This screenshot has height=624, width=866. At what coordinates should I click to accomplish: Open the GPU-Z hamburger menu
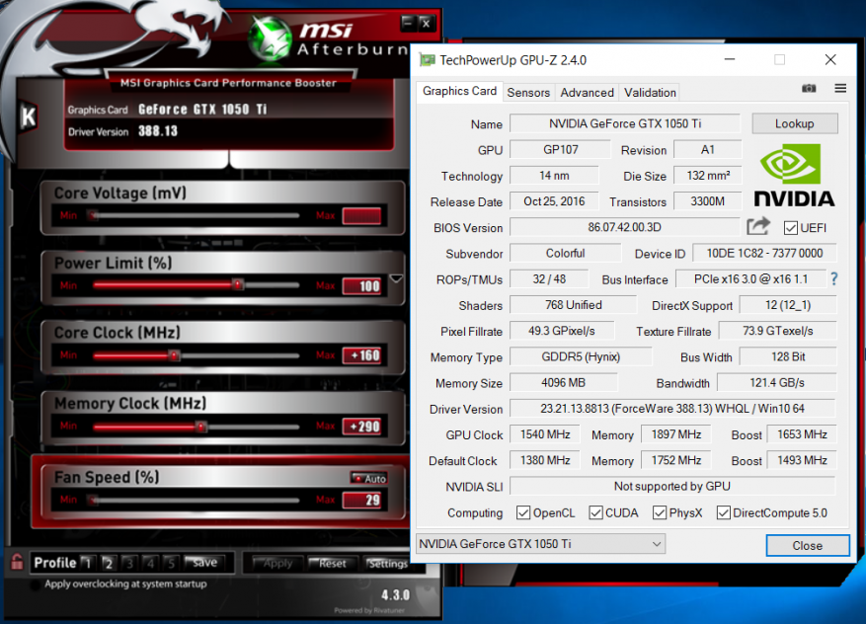coord(840,88)
